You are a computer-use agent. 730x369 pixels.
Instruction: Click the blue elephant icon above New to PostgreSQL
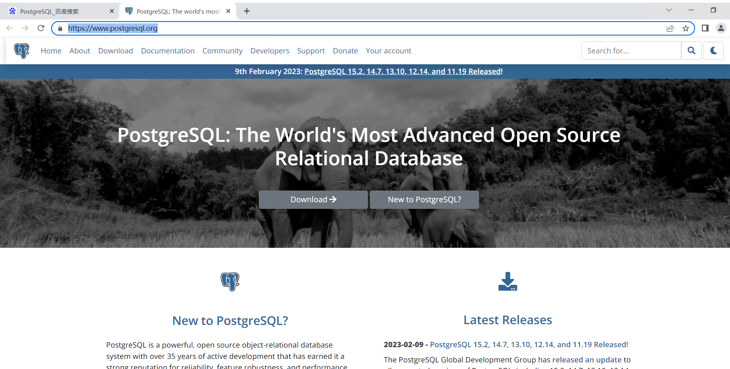230,282
